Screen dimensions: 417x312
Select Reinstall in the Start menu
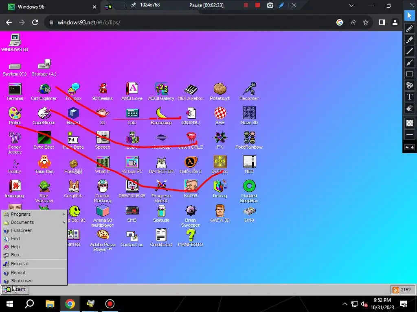coord(34,264)
